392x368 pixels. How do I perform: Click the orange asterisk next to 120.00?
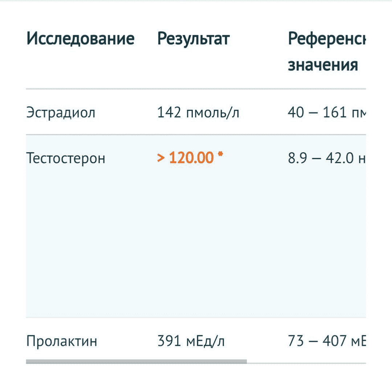pos(220,154)
